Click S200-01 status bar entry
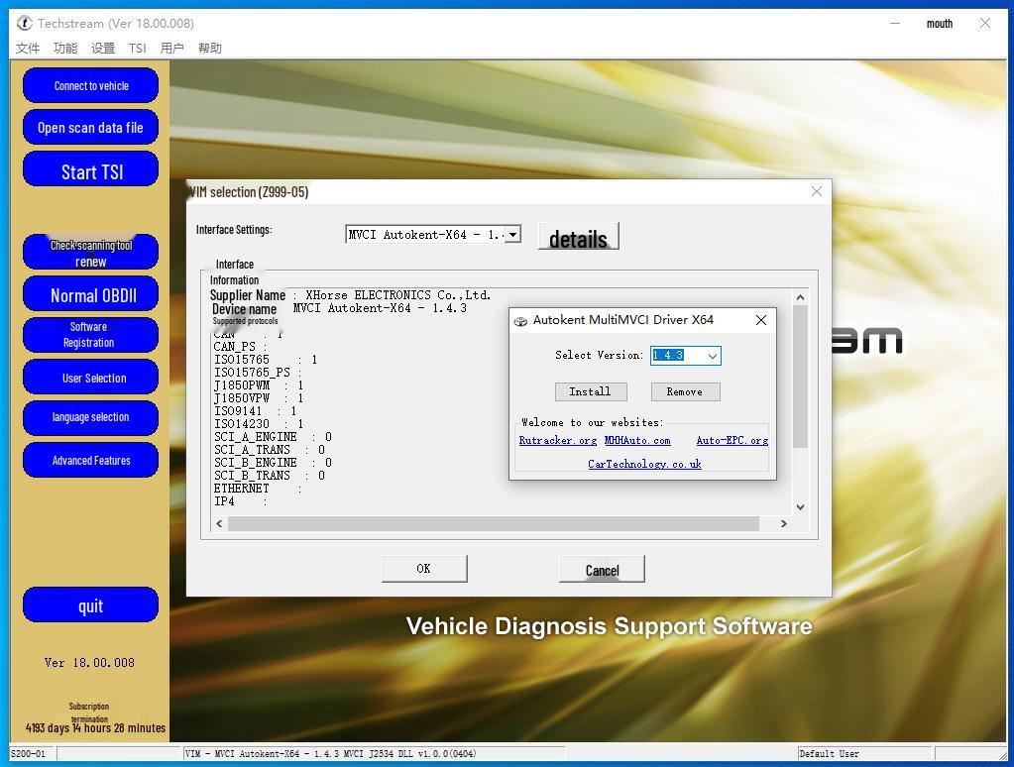 coord(28,754)
